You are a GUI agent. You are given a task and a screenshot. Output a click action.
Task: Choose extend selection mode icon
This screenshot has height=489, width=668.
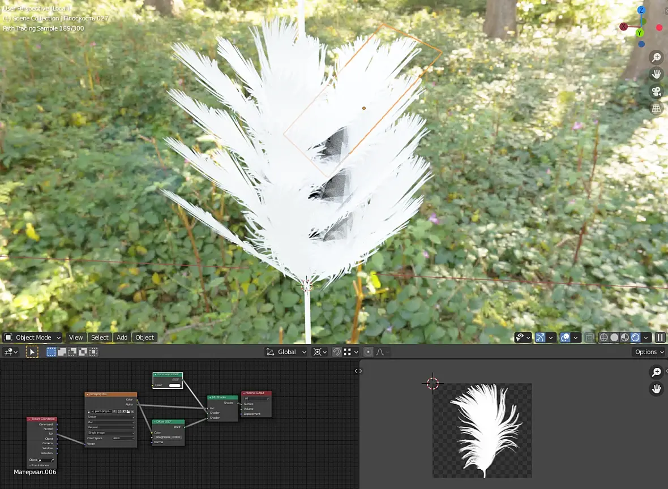pos(62,352)
